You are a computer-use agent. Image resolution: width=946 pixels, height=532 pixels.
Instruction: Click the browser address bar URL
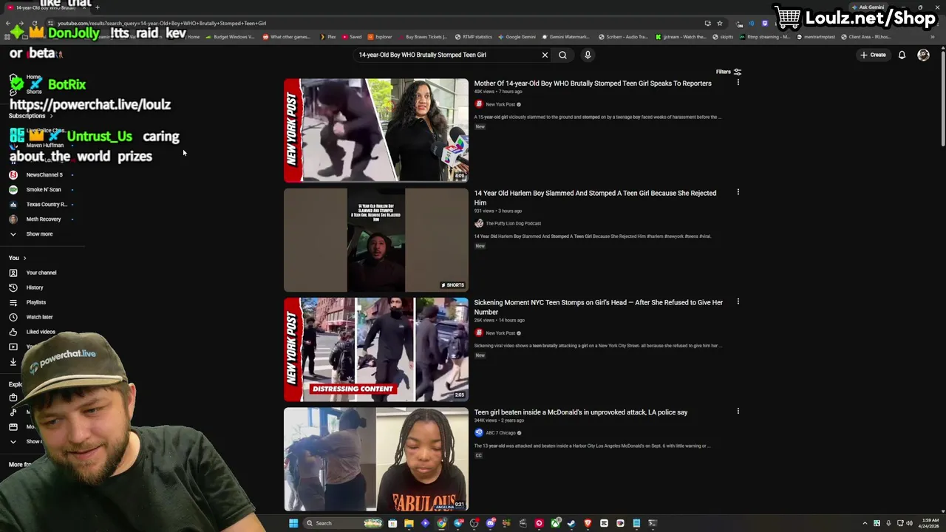162,23
